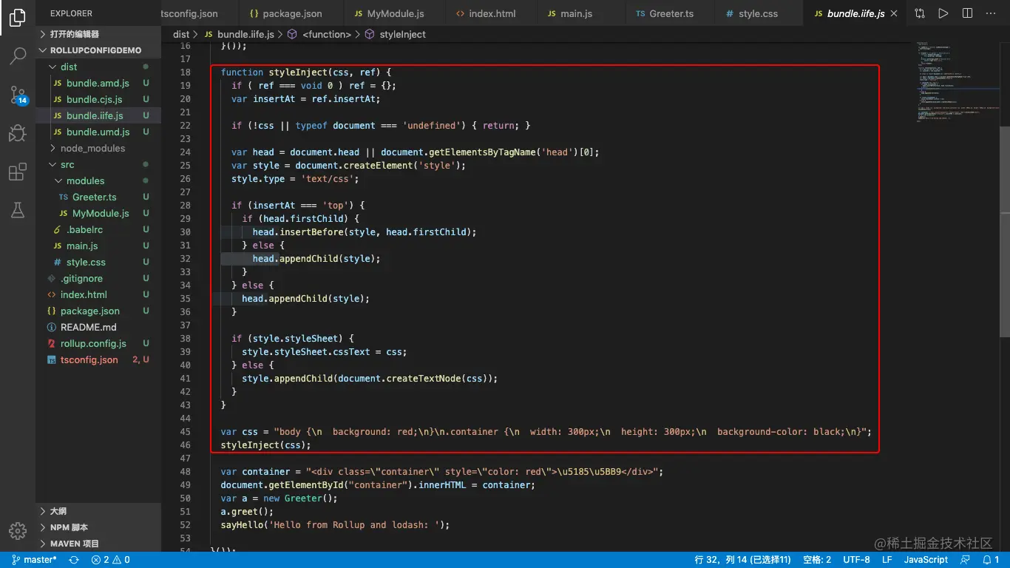Open the Manage gear icon

pyautogui.click(x=18, y=531)
